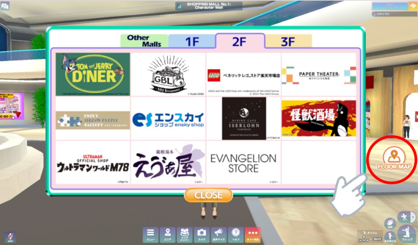Open the 怪獣酒場 shop tile

pos(319,118)
